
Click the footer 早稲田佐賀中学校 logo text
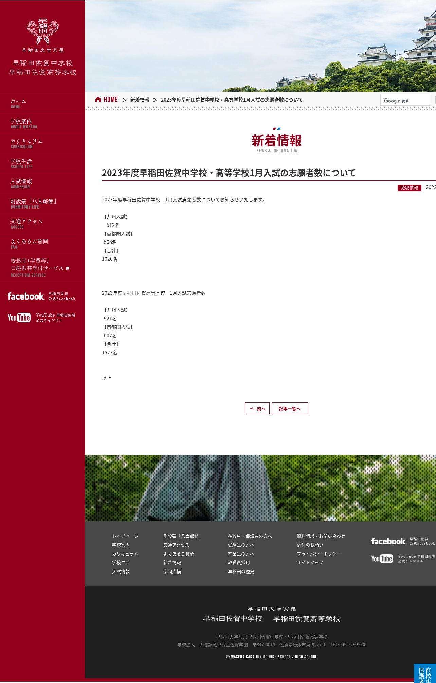[x=233, y=618]
